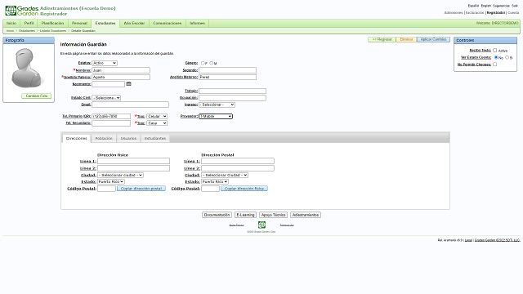This screenshot has width=523, height=294.
Task: Switch to the Direcciones tab
Action: click(x=76, y=138)
